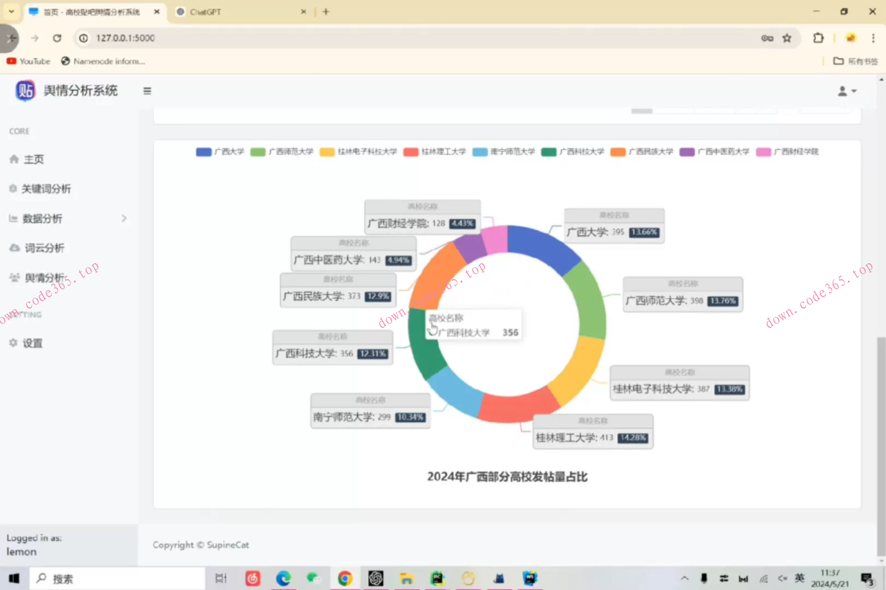Viewport: 886px width, 590px height.
Task: Toggle 广西大学 legend series
Action: point(220,152)
